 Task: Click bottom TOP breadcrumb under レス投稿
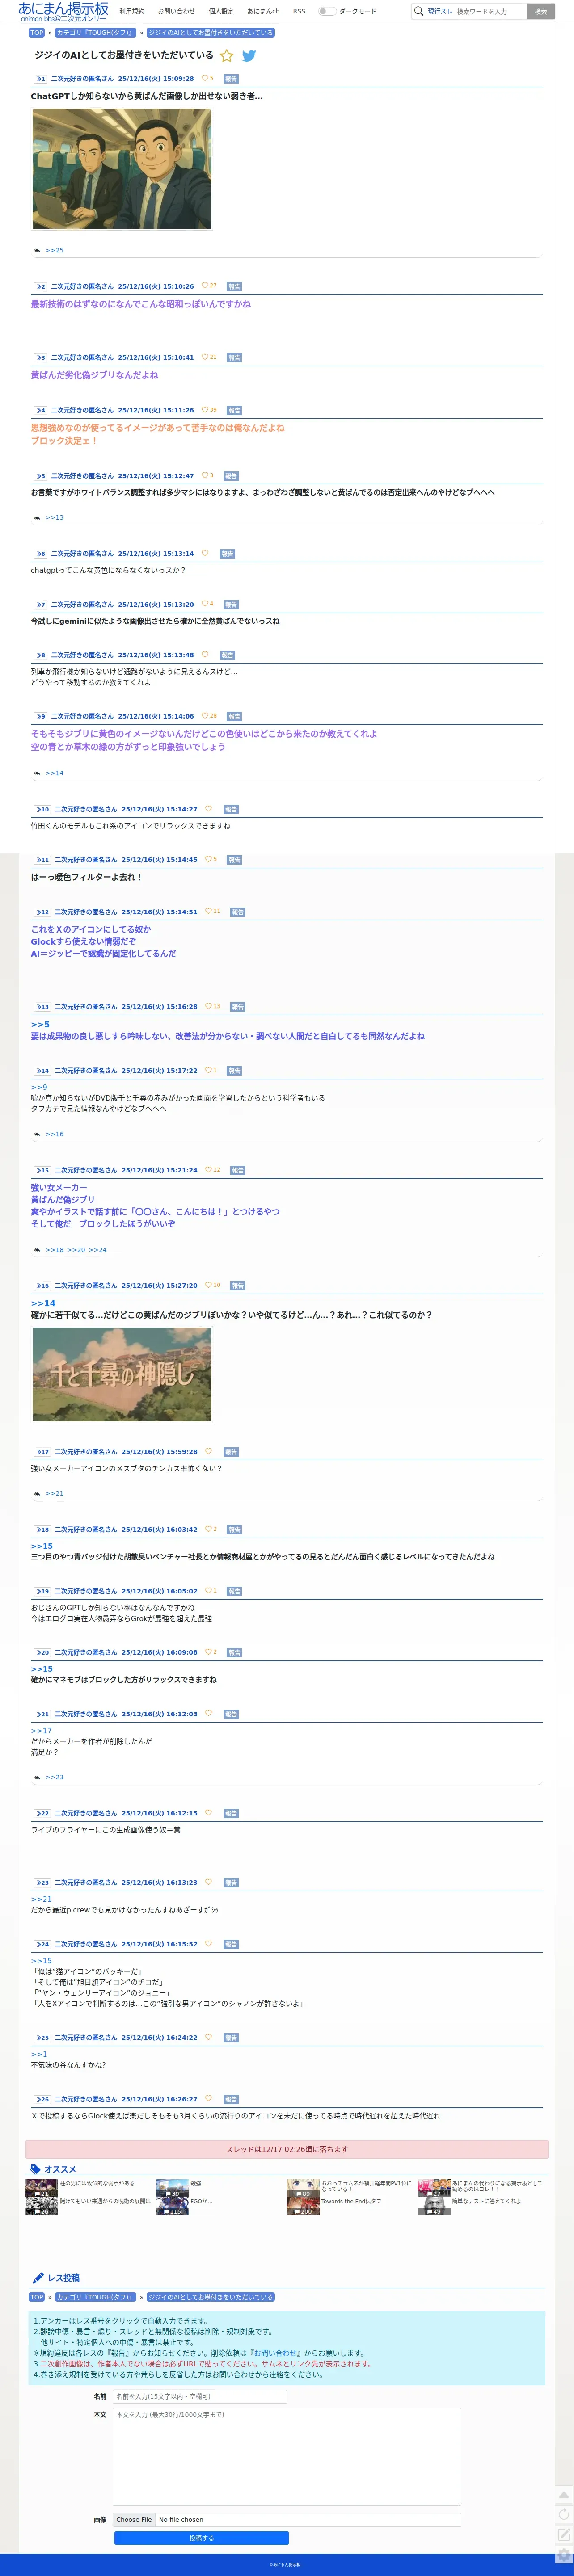click(37, 2297)
